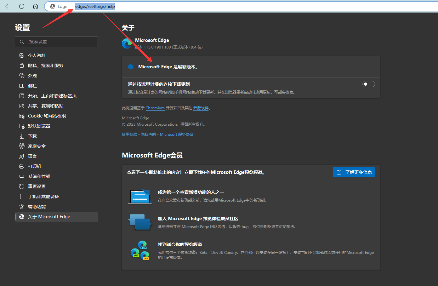Click the magnifier icon in settings search
The height and width of the screenshot is (286, 438).
coord(22,42)
